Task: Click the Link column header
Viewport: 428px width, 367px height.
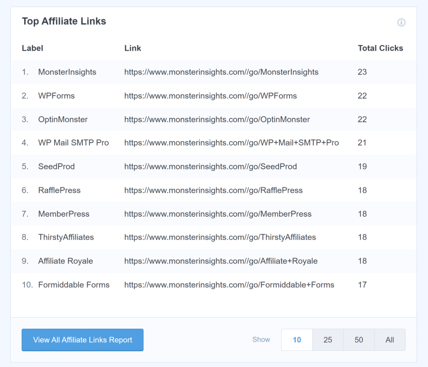Action: point(133,48)
